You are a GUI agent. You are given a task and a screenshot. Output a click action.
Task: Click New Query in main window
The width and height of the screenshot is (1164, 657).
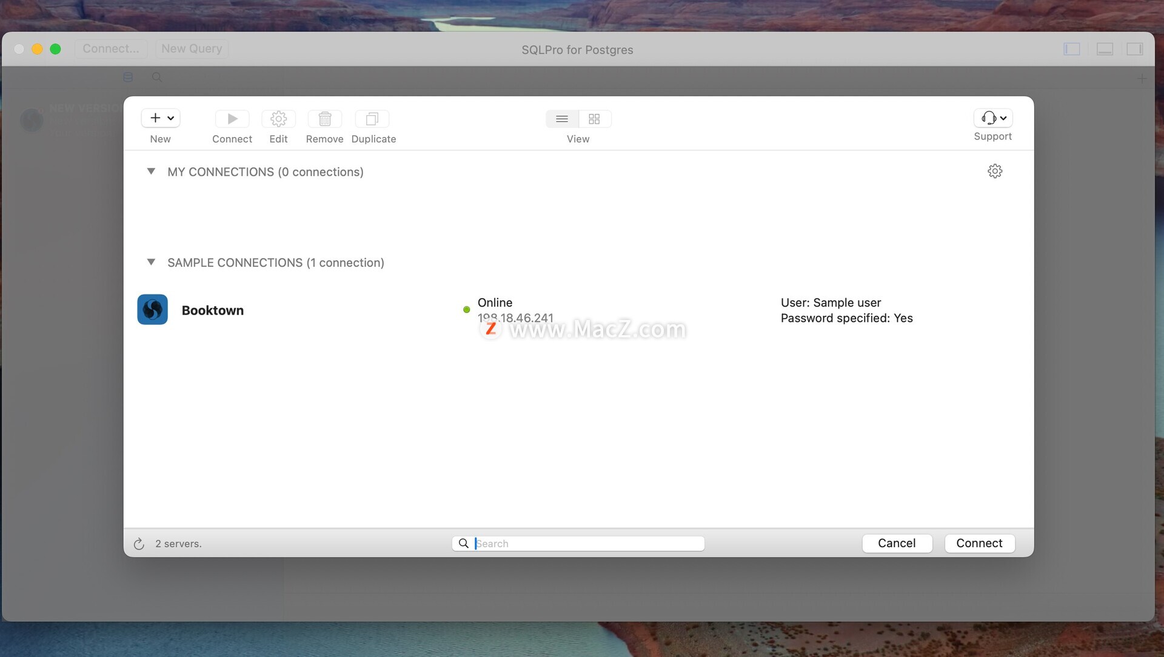(x=192, y=48)
